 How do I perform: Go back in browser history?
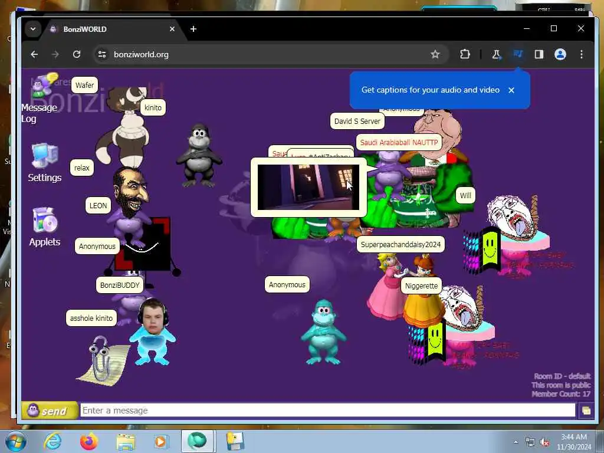coord(34,54)
